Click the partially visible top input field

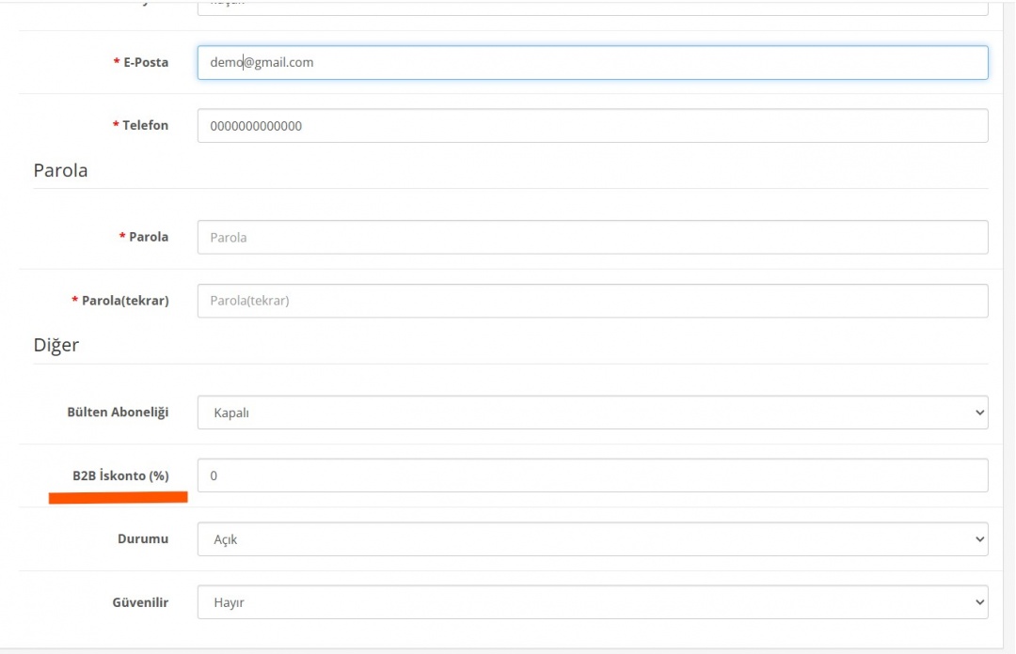(593, 8)
